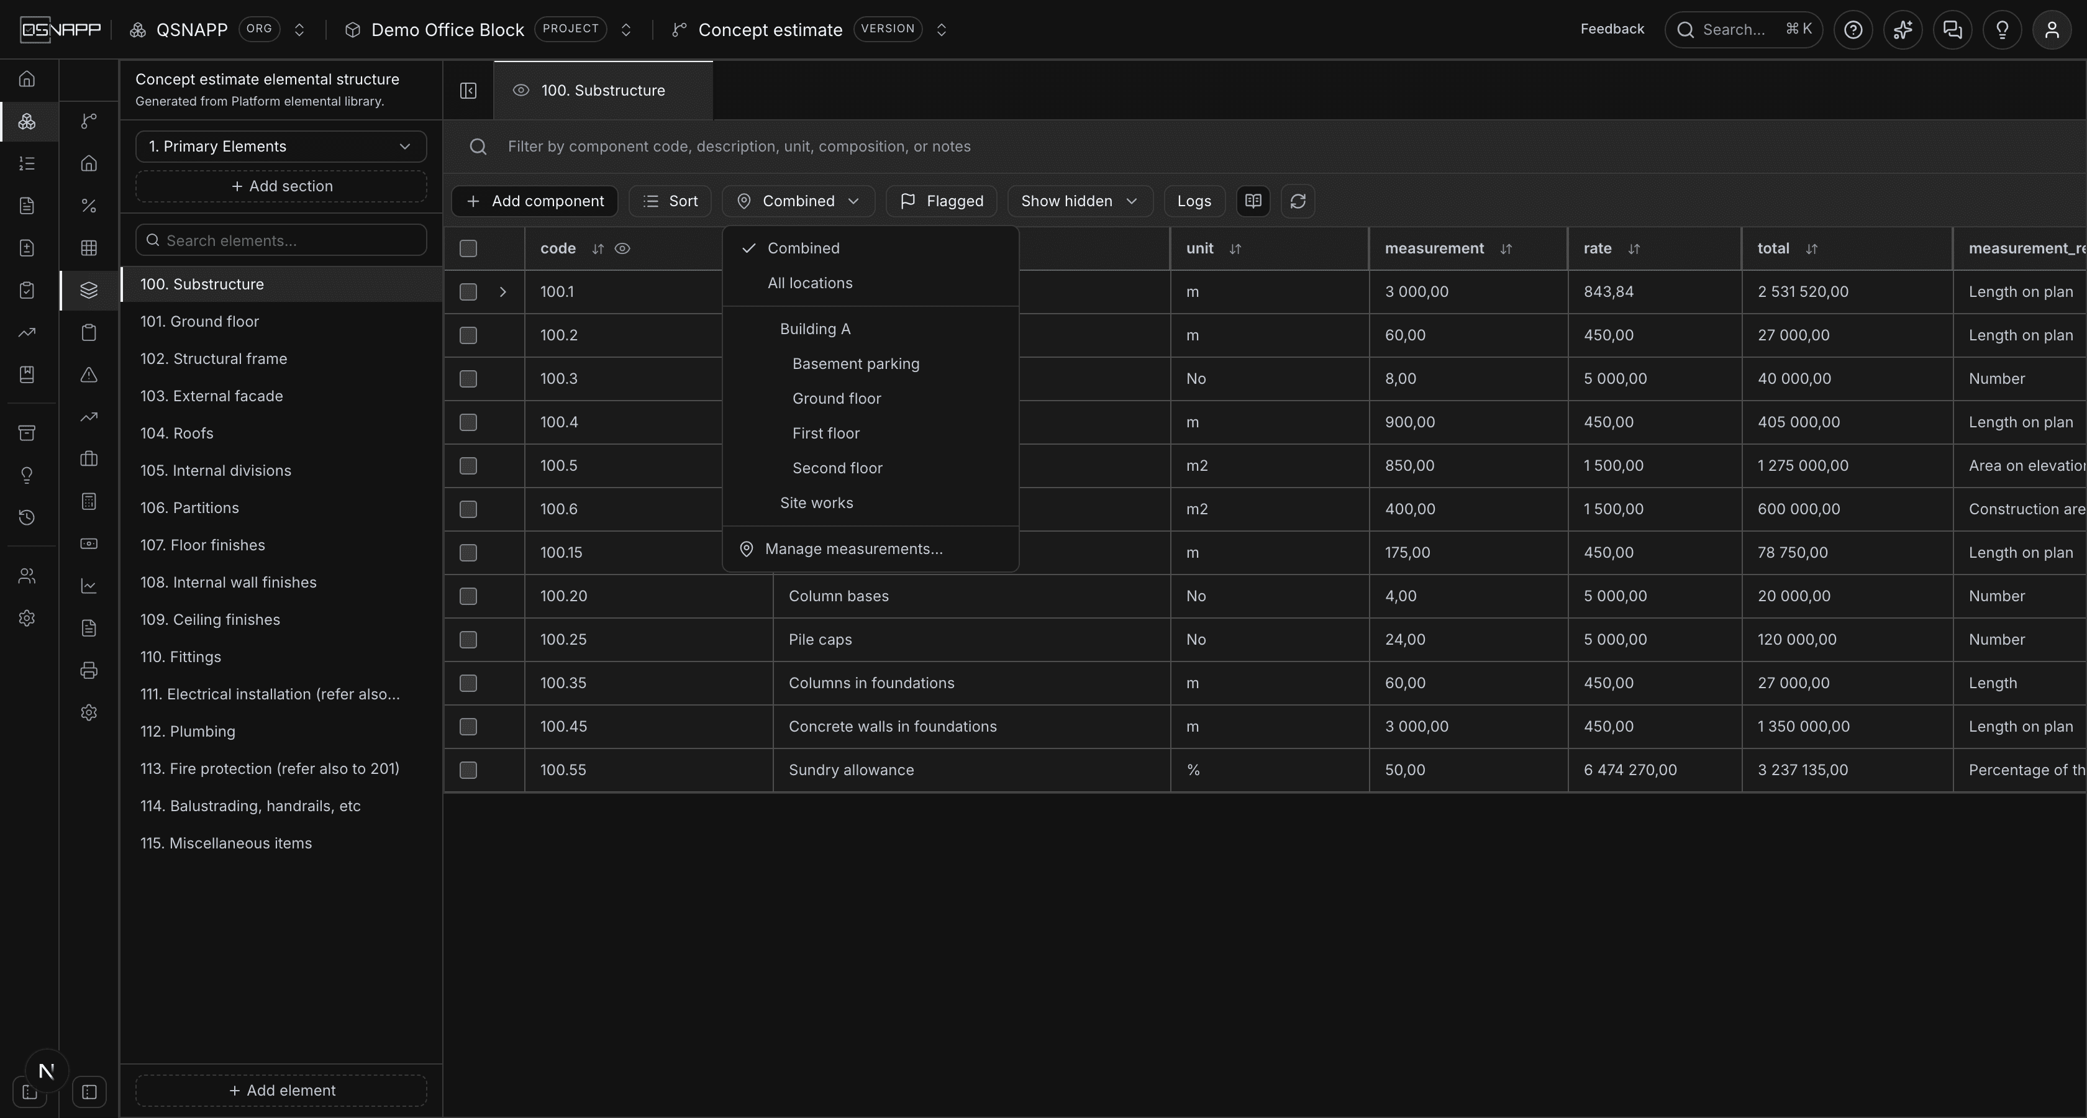The image size is (2087, 1118).
Task: Open the team users icon in left rail
Action: [27, 576]
